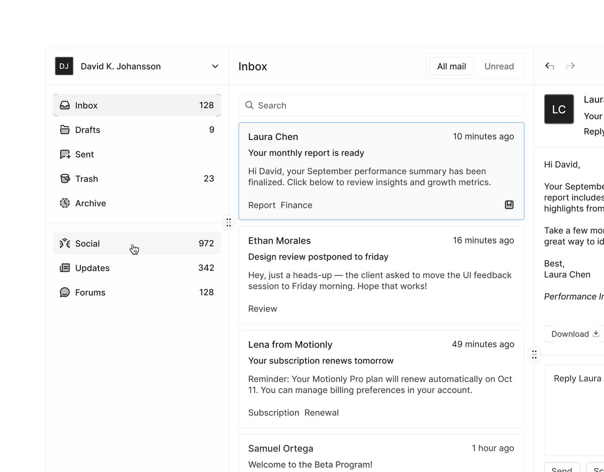Click the Review tag on Ethan's email

(x=263, y=309)
